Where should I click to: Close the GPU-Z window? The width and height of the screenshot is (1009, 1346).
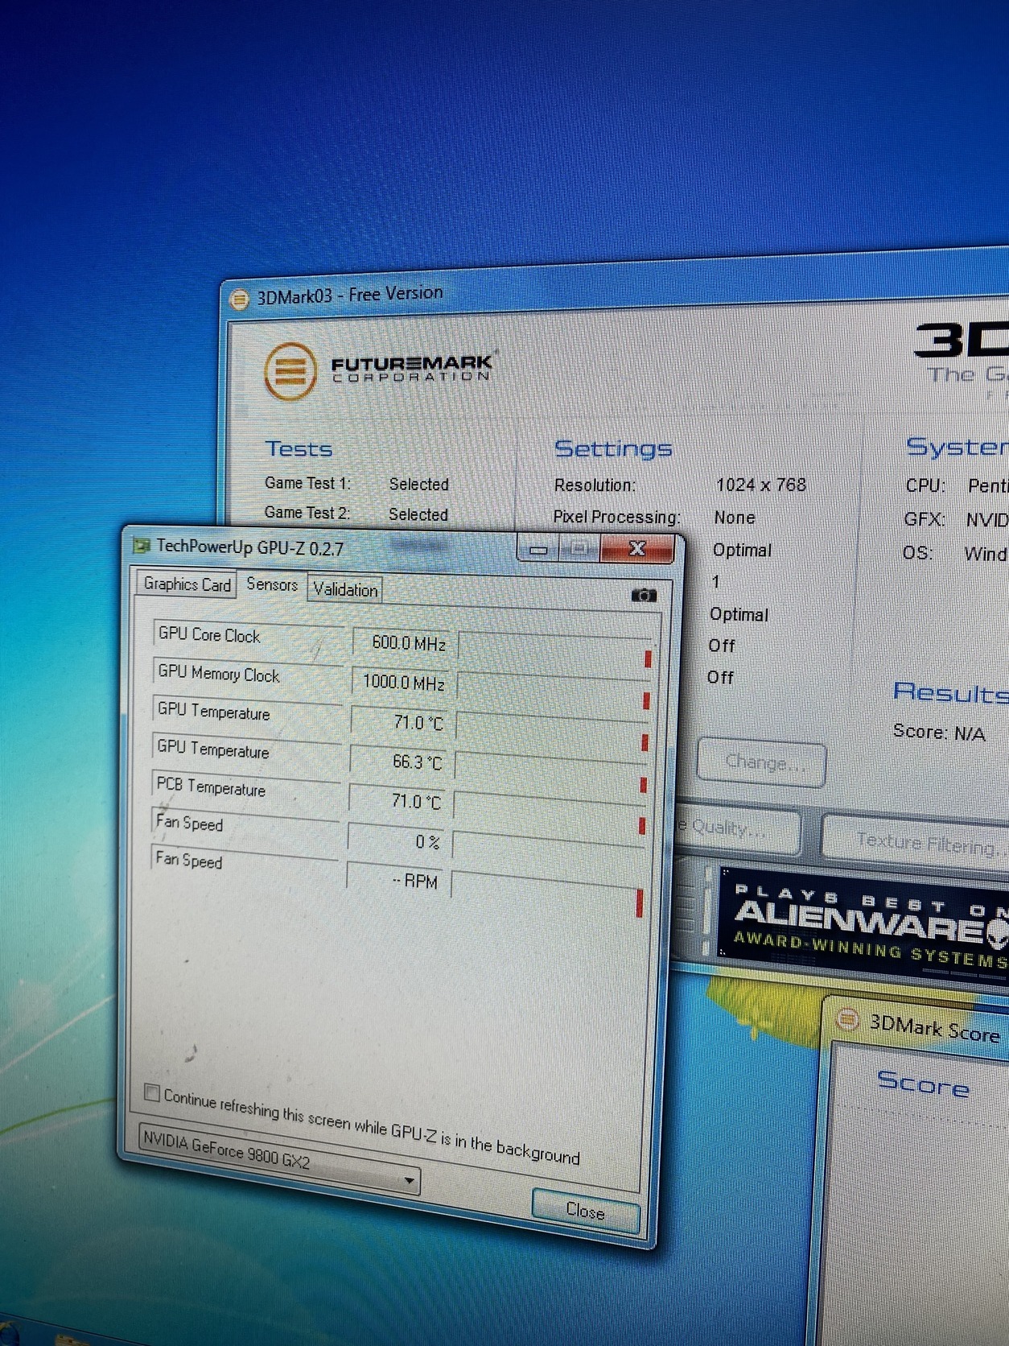click(x=636, y=549)
